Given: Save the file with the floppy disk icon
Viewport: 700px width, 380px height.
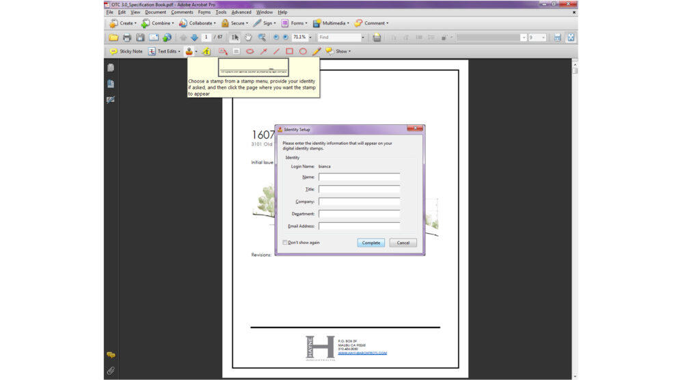Looking at the screenshot, I should [x=140, y=38].
